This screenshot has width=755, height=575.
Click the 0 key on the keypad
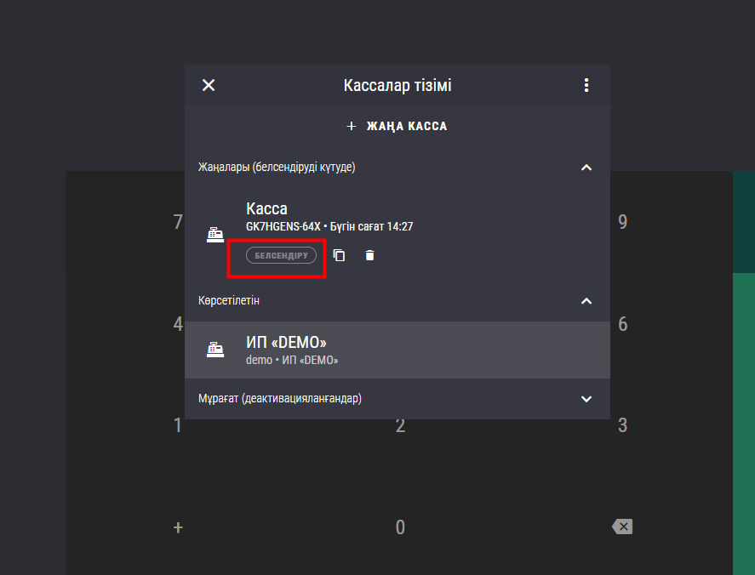[400, 527]
